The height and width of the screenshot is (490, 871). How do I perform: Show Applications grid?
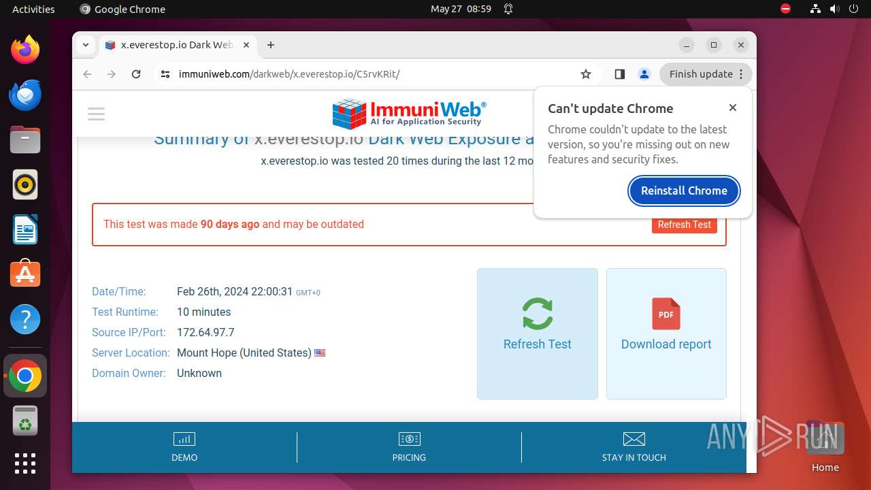click(x=25, y=463)
